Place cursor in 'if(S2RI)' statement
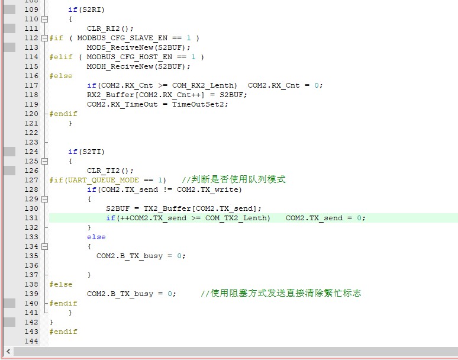 click(86, 9)
